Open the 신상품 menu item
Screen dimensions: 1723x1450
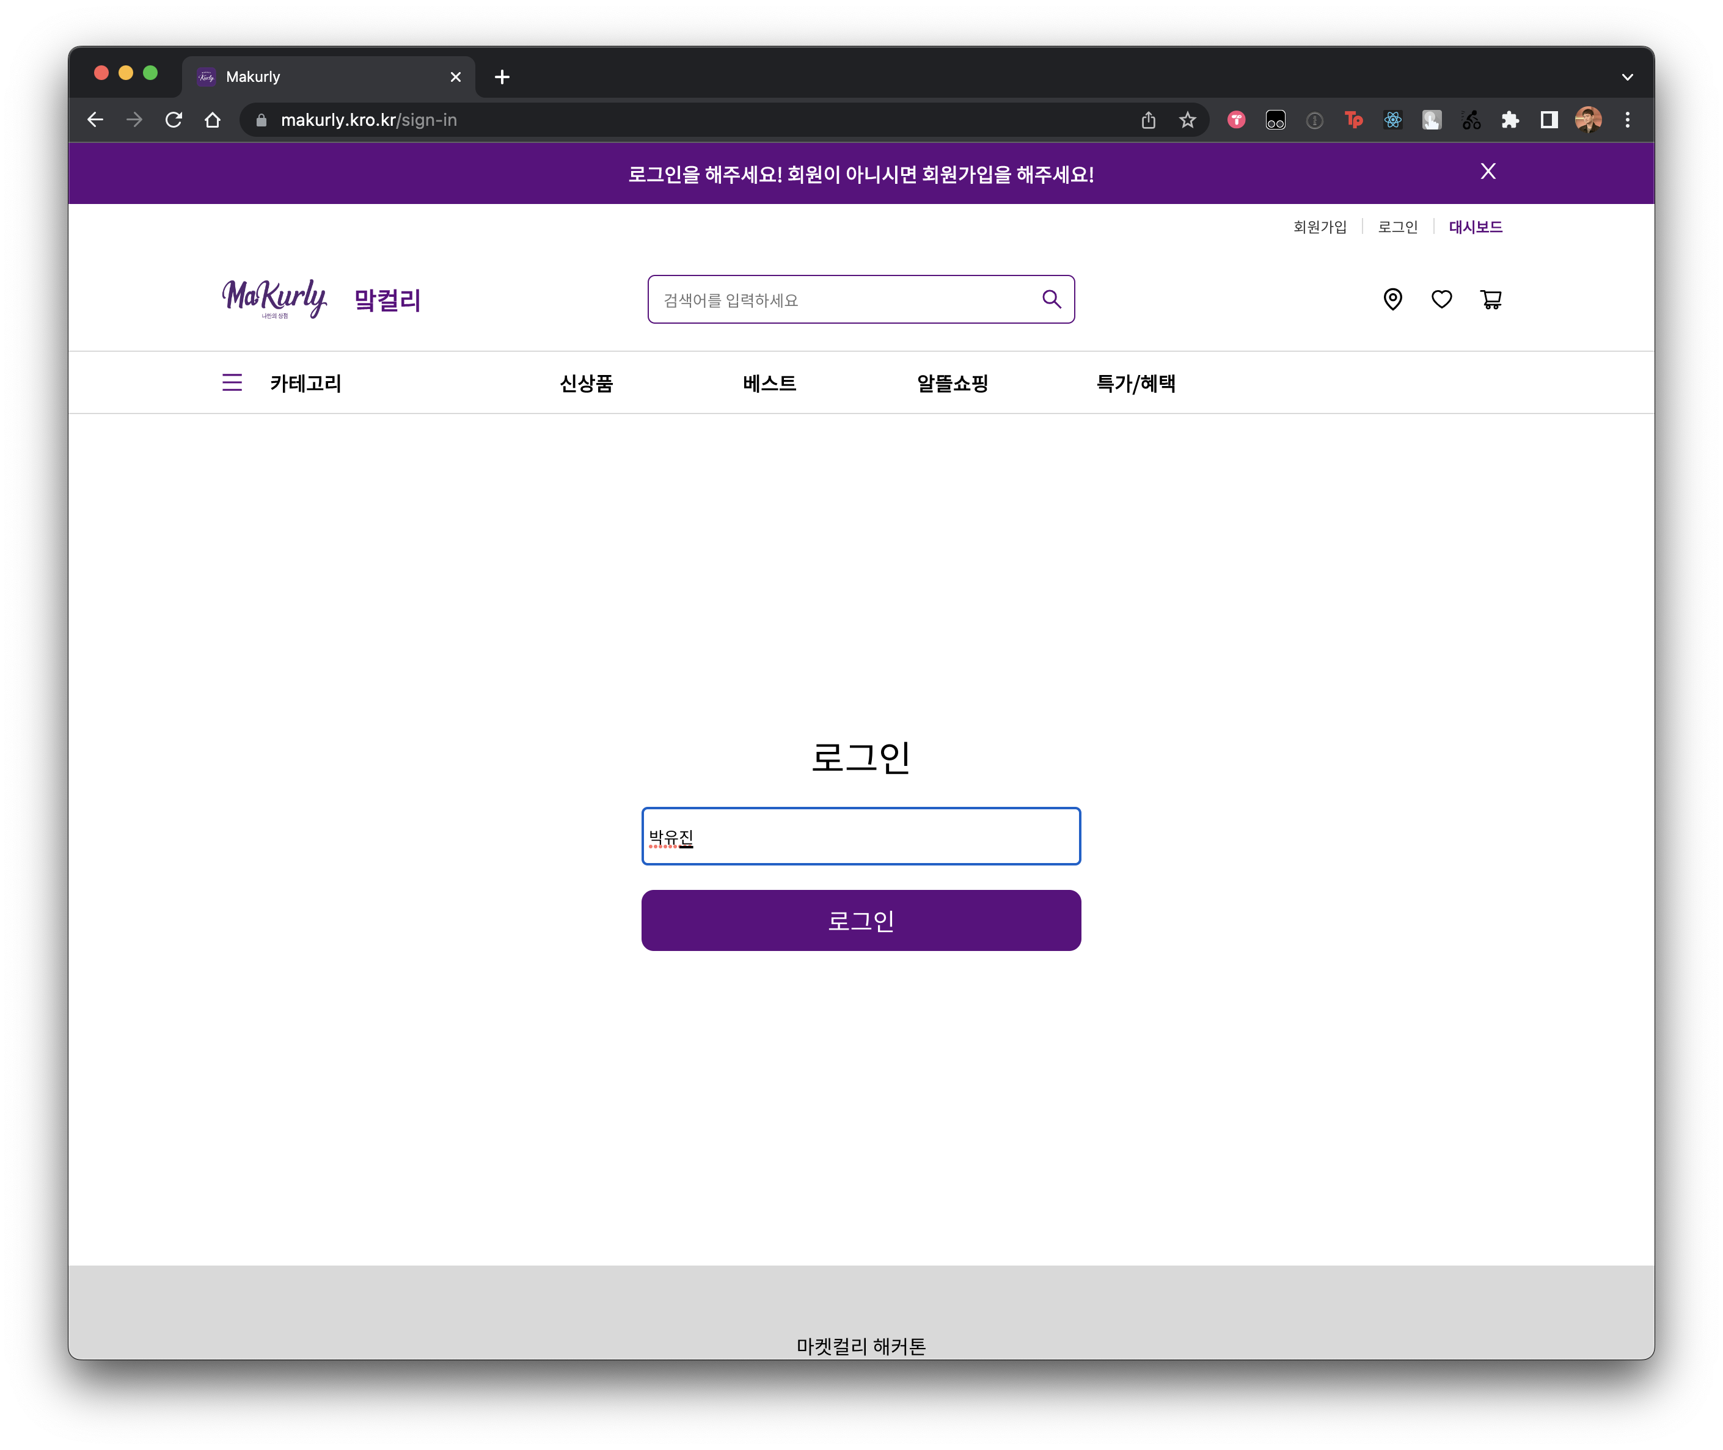tap(585, 383)
